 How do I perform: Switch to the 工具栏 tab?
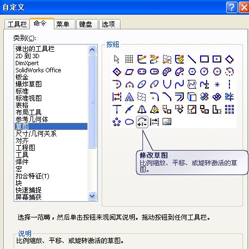17,24
